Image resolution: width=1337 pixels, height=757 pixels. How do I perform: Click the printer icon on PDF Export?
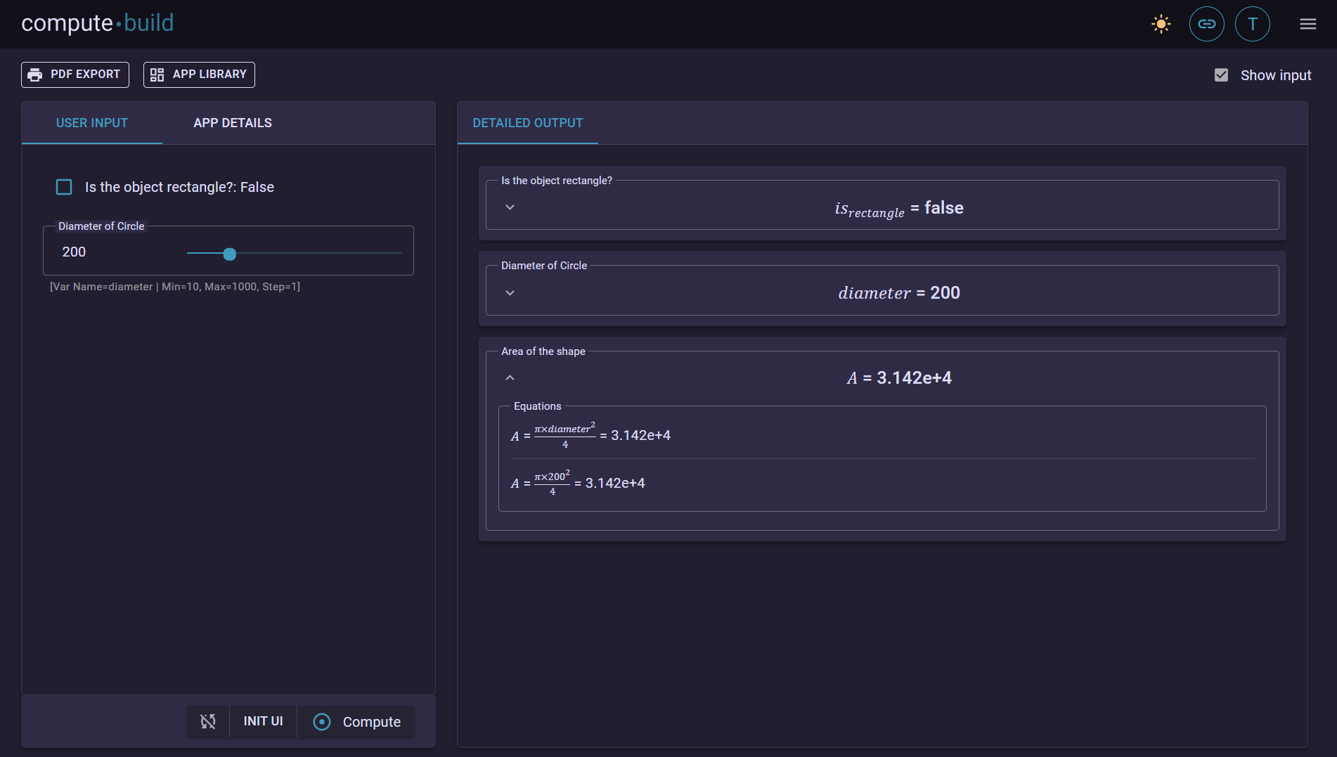pos(35,74)
